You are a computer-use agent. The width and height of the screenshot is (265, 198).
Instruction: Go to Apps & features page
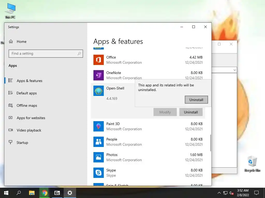coord(29,81)
